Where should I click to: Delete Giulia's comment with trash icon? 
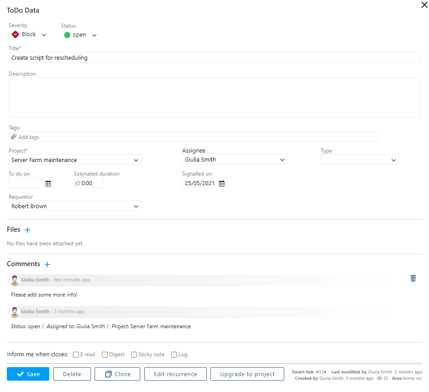click(413, 278)
